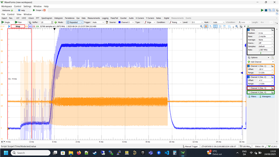Open WaveForms app in Windows taskbar
The image size is (279, 157).
(x=183, y=153)
